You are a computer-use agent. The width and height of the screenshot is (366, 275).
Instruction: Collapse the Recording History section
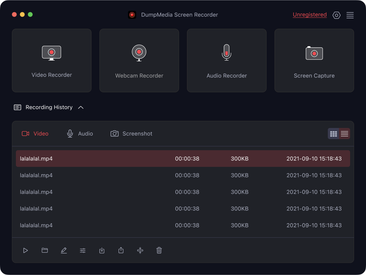(81, 107)
